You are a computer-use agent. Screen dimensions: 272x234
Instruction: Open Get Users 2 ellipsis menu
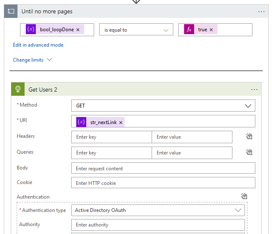[x=255, y=90]
